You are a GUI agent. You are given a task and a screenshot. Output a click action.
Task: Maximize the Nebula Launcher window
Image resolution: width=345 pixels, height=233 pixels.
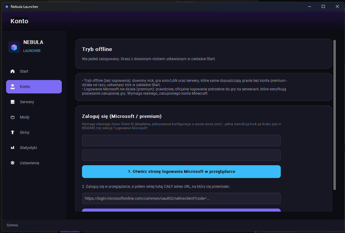tap(323, 7)
